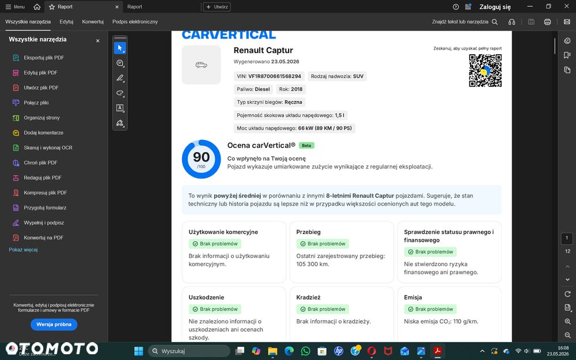Open the Eksportuj plik PDF tool
This screenshot has height=360, width=576.
[38, 58]
